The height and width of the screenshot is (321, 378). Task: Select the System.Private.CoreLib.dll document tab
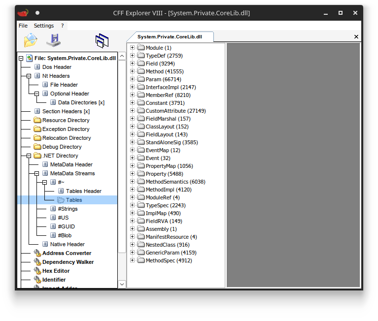coord(170,36)
